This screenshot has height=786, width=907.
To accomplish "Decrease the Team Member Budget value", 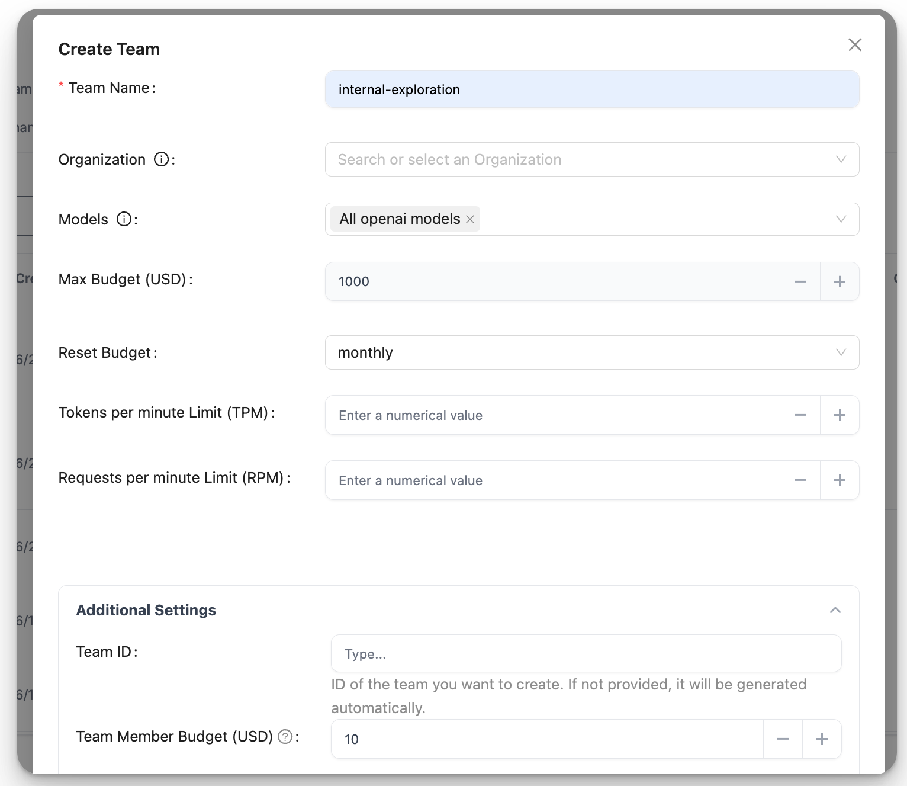I will (x=783, y=739).
